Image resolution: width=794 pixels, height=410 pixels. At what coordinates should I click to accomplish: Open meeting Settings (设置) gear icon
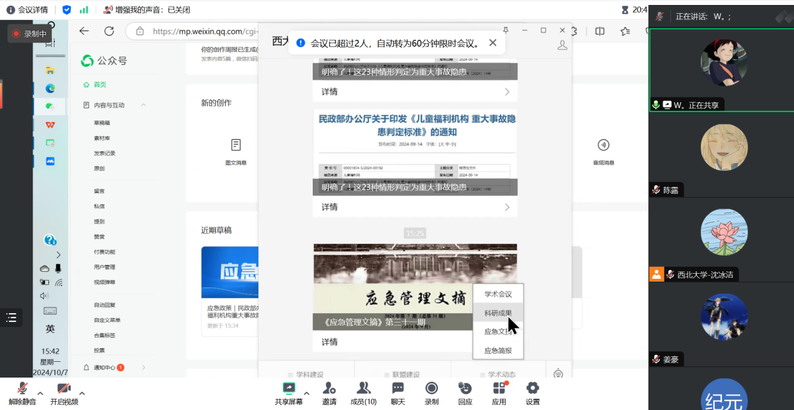click(x=532, y=389)
